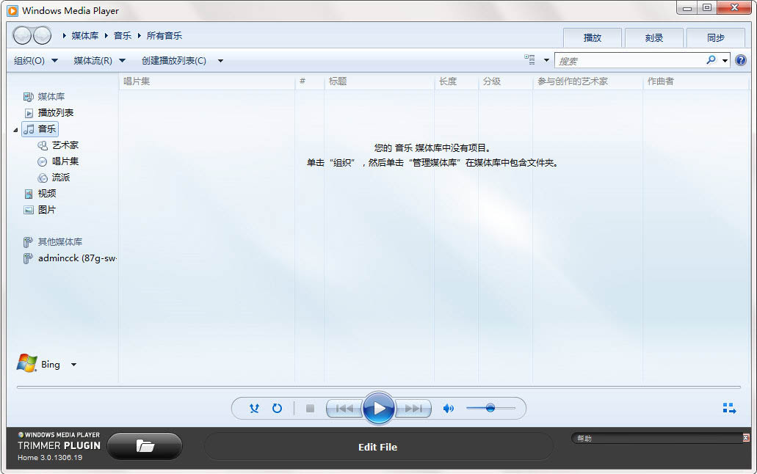Sort by 参与创作的艺术家 column header
This screenshot has height=474, width=757.
587,81
